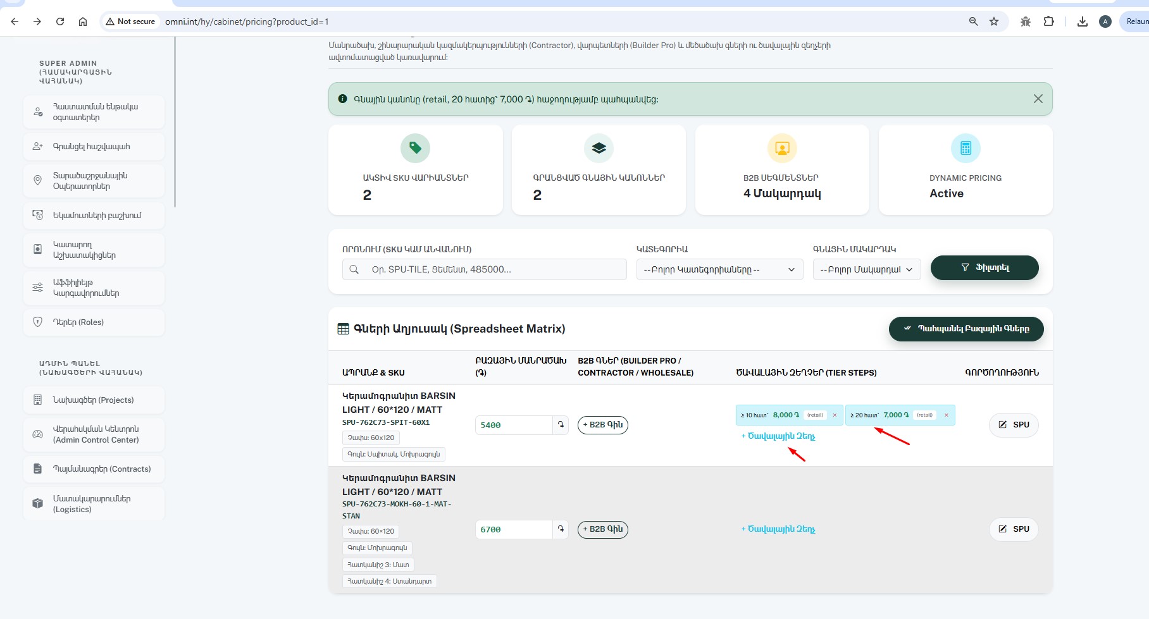
Task: Expand the all price levels dropdown
Action: tap(867, 269)
